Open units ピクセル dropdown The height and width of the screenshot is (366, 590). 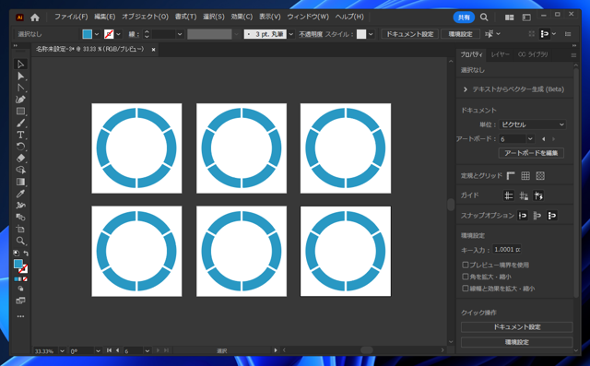tap(533, 124)
